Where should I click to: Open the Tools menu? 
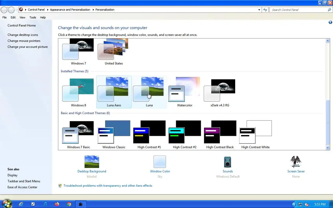point(33,17)
